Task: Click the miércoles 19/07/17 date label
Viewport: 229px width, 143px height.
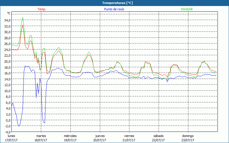Action: 70,138
